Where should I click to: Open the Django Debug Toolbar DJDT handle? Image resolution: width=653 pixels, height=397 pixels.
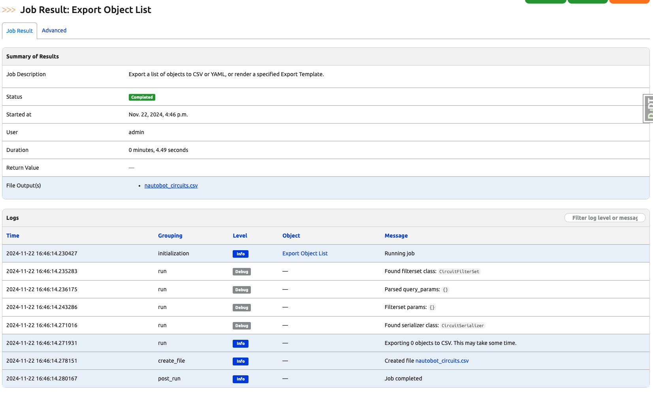648,109
